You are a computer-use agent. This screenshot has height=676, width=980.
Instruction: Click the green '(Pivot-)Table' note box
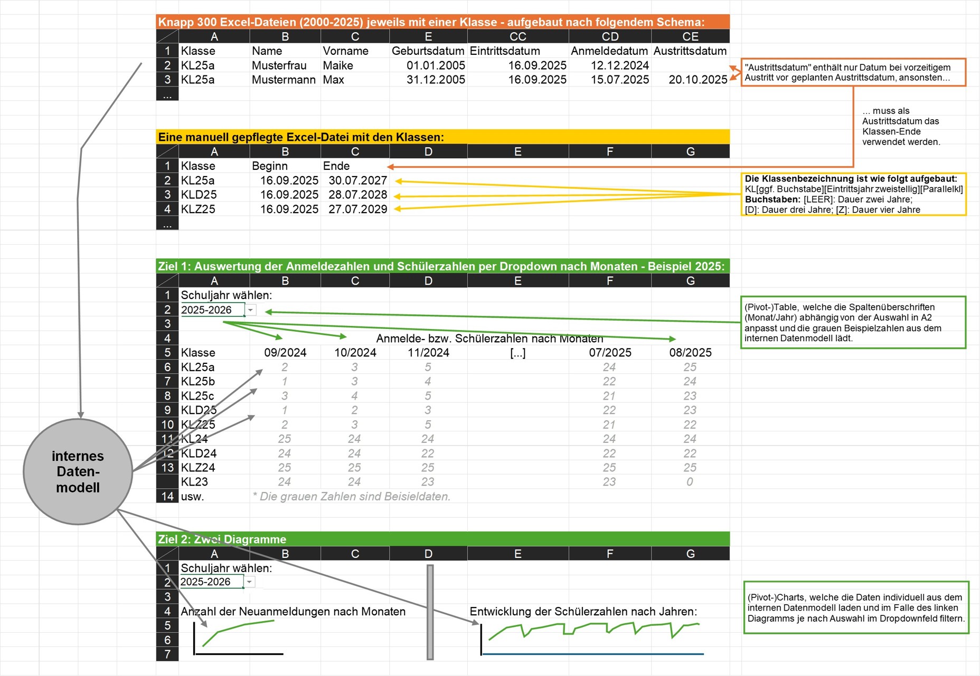pos(853,322)
